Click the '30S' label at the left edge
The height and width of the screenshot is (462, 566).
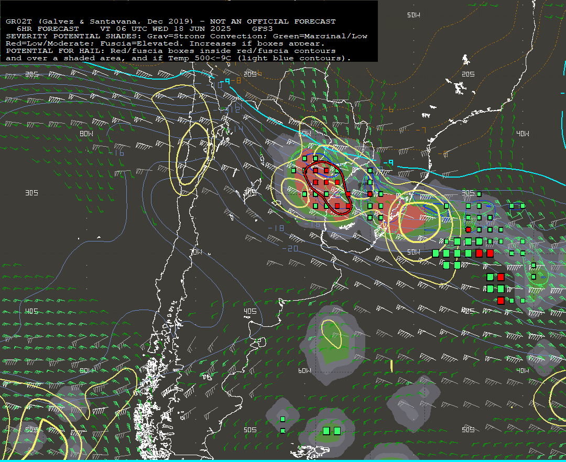[32, 193]
